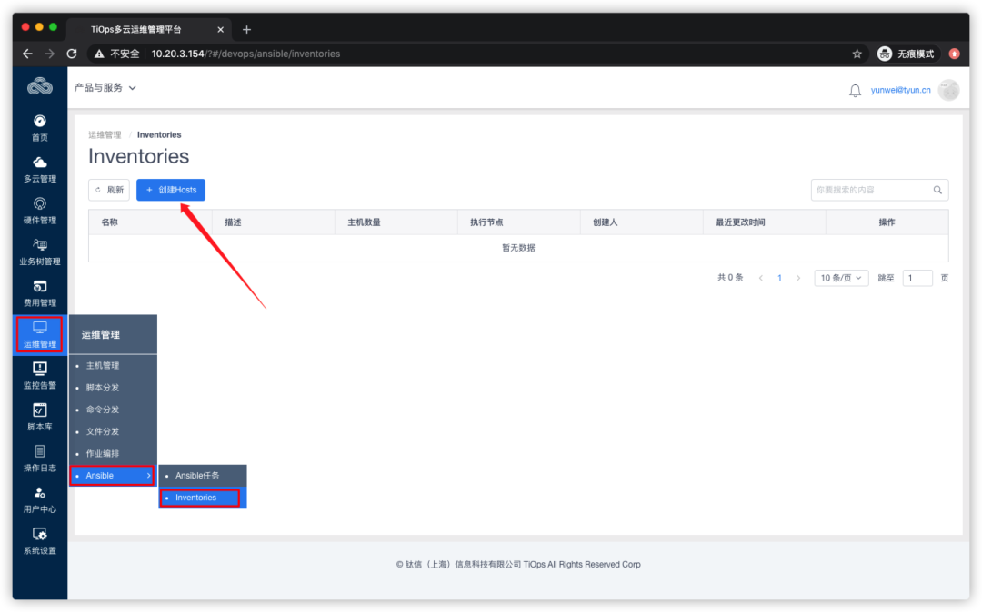The width and height of the screenshot is (982, 612).
Task: Select Inventories under Ansible
Action: click(x=195, y=498)
